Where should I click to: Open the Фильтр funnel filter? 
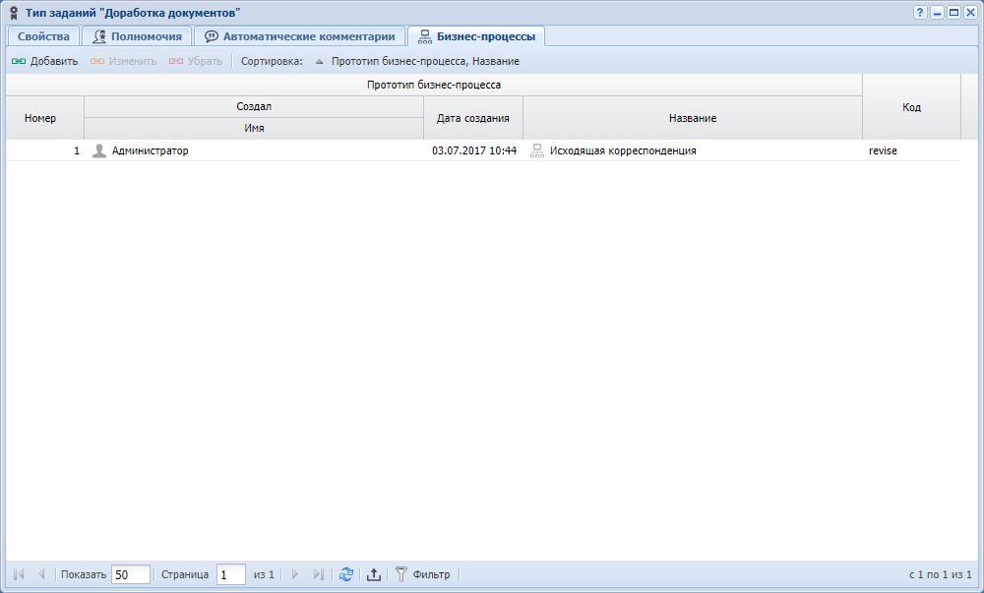pyautogui.click(x=422, y=574)
